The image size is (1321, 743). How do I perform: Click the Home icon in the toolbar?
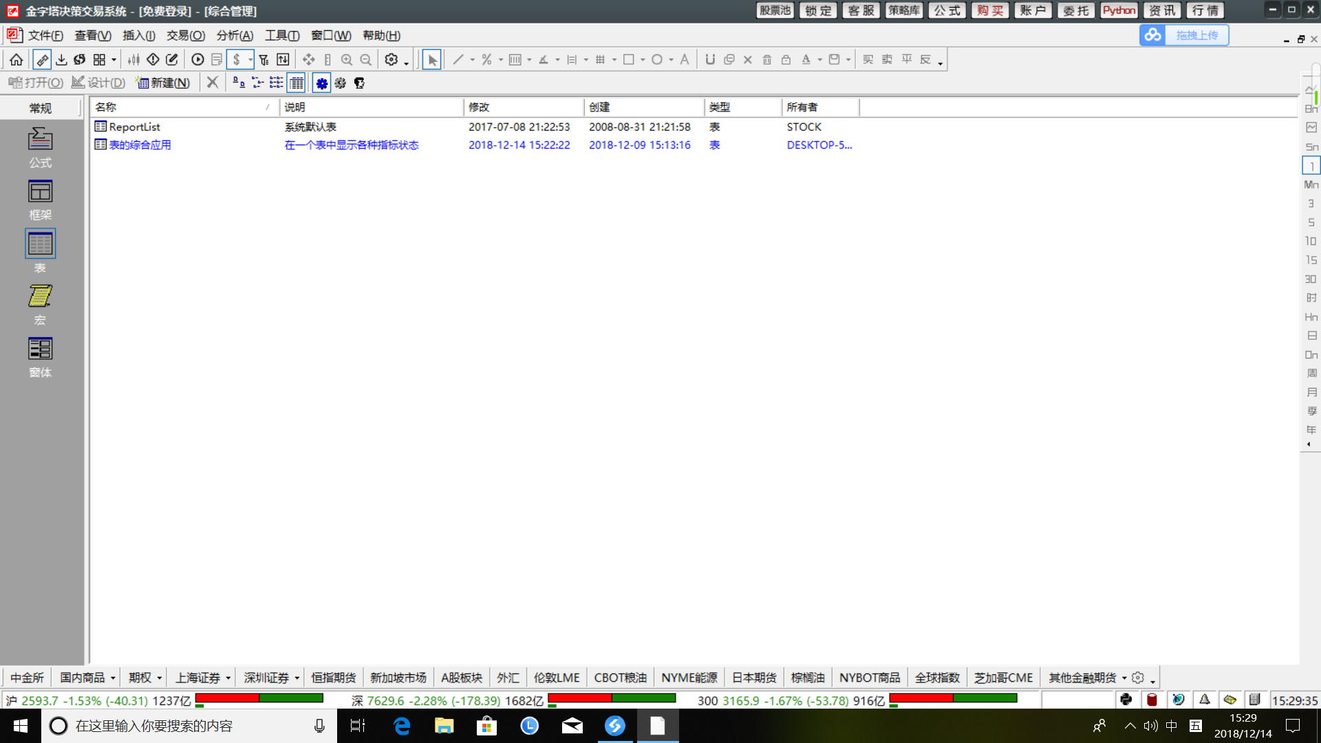click(17, 60)
